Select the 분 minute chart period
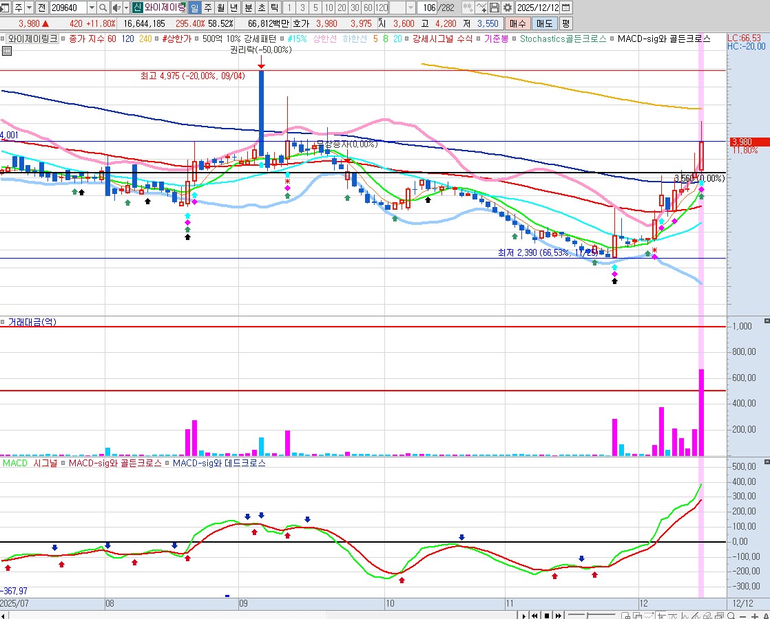The width and height of the screenshot is (770, 619). click(x=248, y=8)
